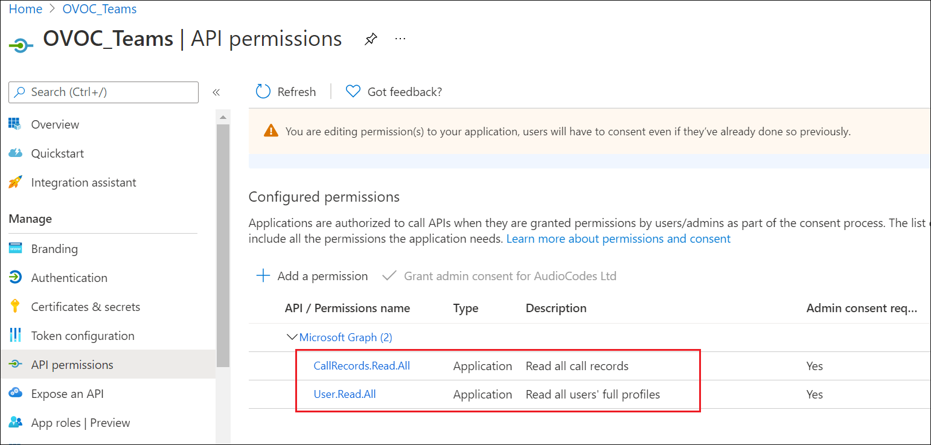Click the Refresh icon in the toolbar
The height and width of the screenshot is (445, 931).
[x=263, y=92]
